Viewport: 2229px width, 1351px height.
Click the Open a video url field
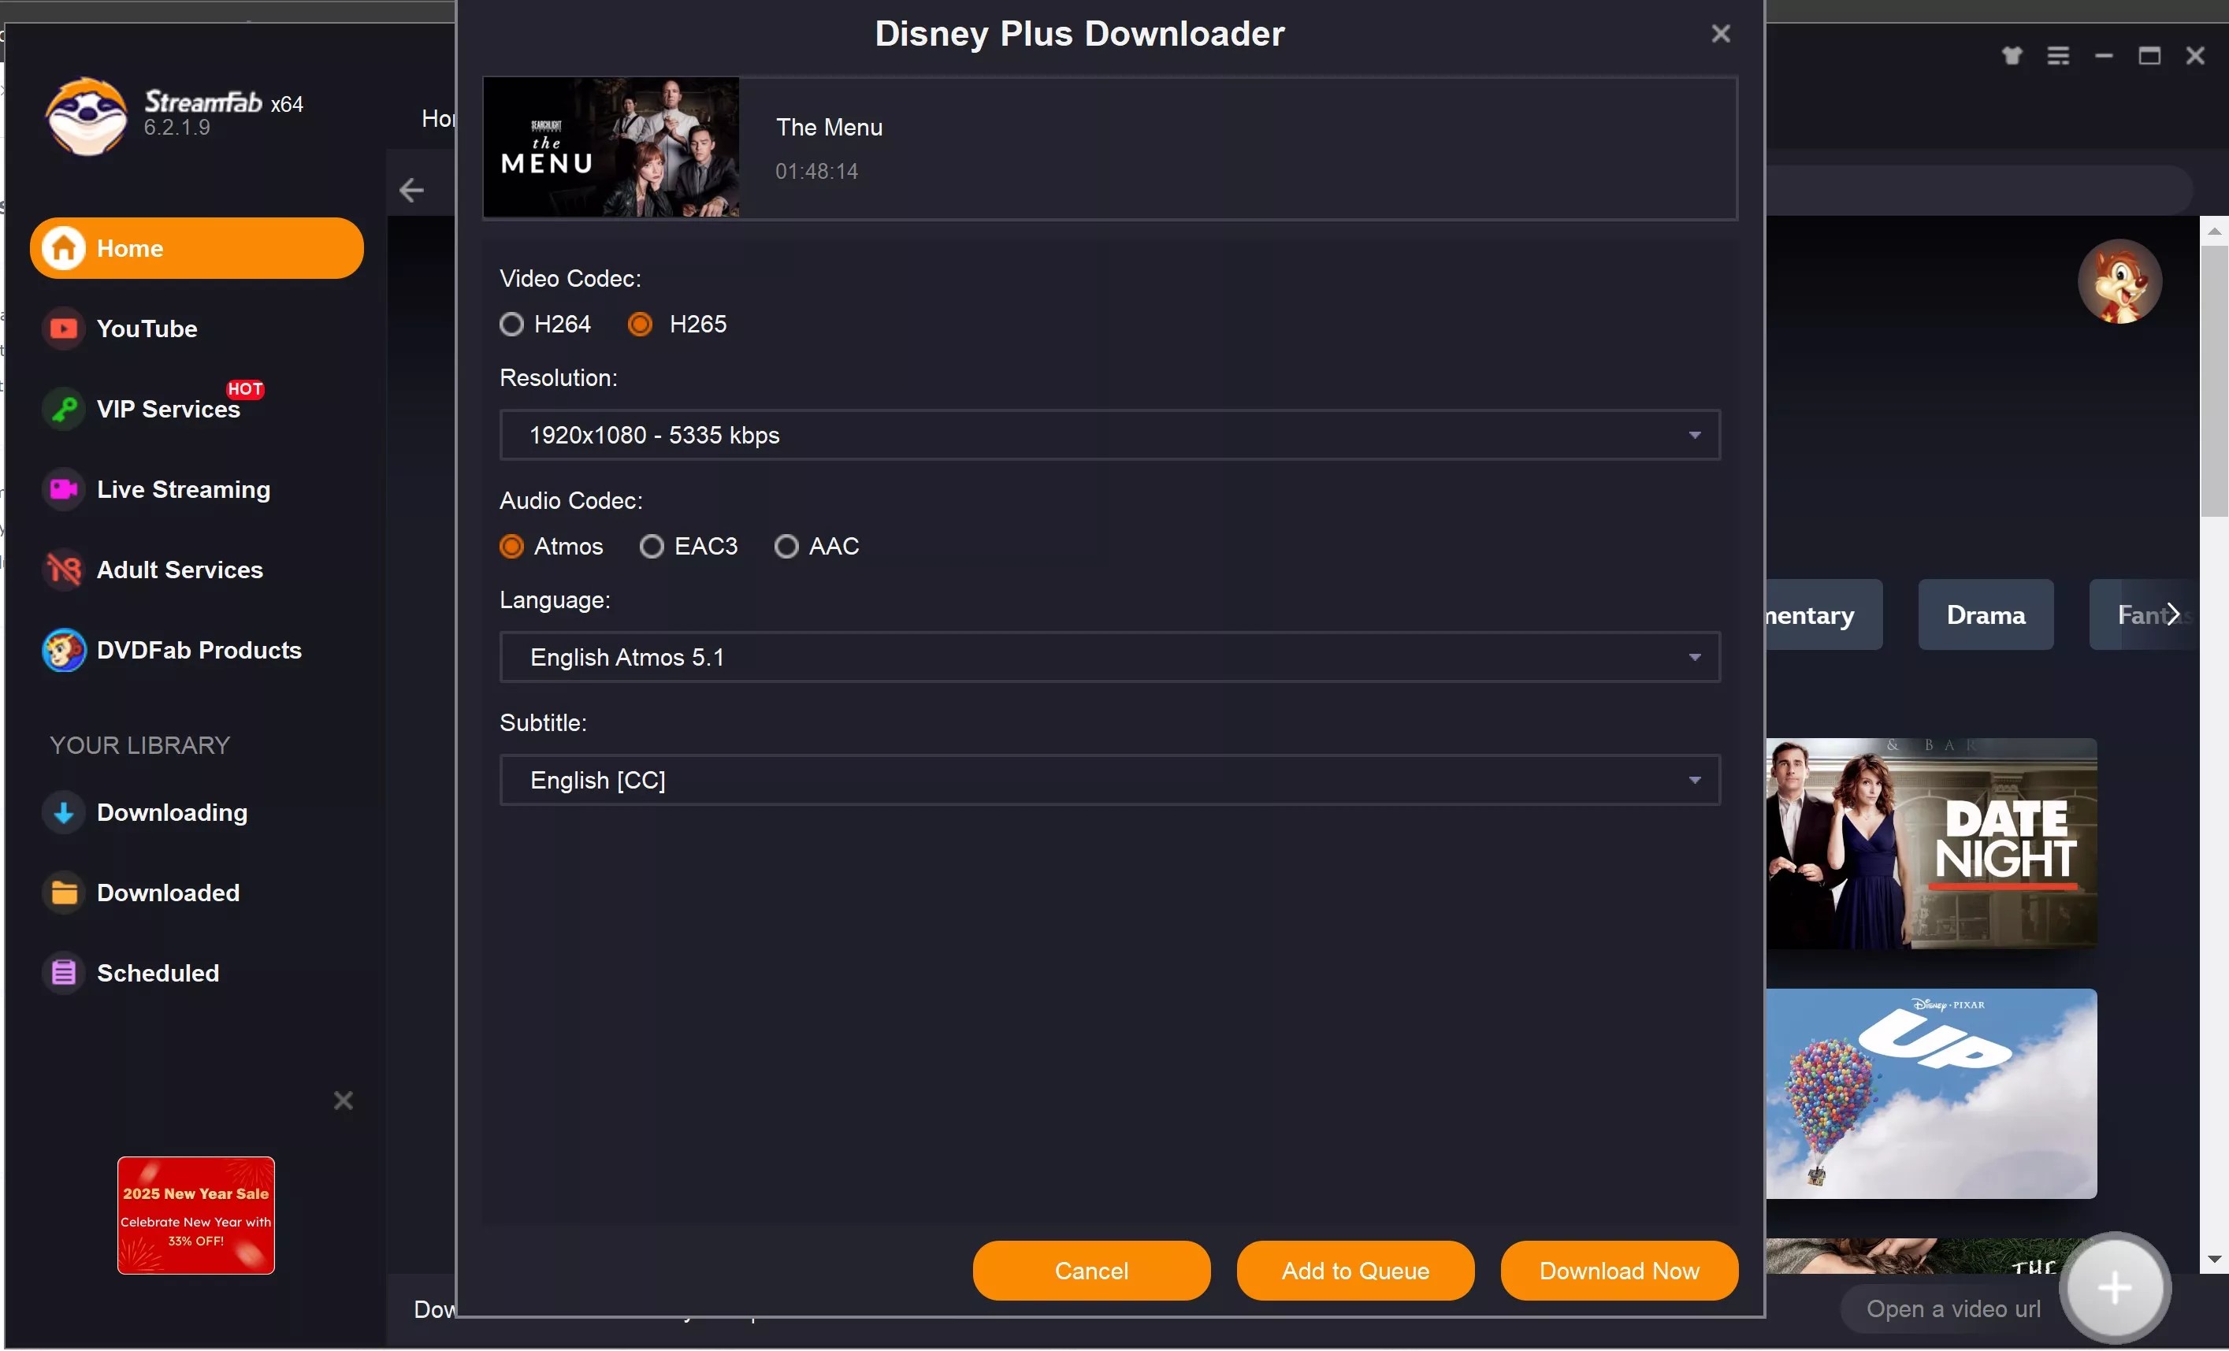[1953, 1308]
